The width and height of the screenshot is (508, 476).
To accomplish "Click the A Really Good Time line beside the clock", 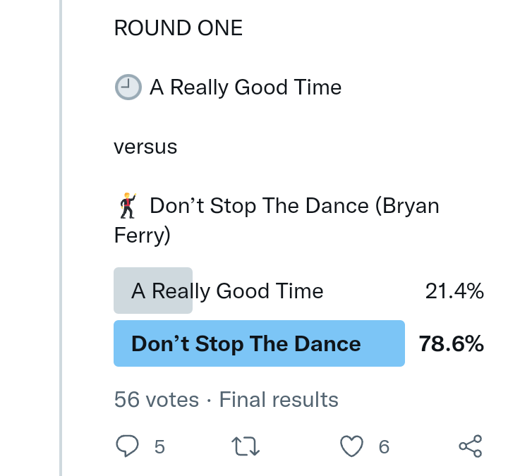I will [x=246, y=87].
